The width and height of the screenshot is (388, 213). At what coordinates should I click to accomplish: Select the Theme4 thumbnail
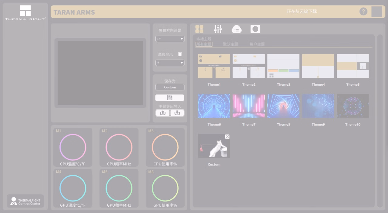click(318, 66)
